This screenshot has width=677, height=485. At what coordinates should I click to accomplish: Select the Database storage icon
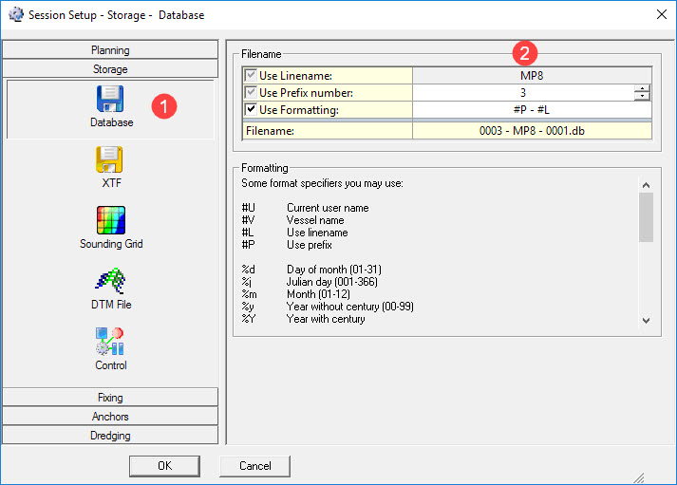(x=110, y=101)
